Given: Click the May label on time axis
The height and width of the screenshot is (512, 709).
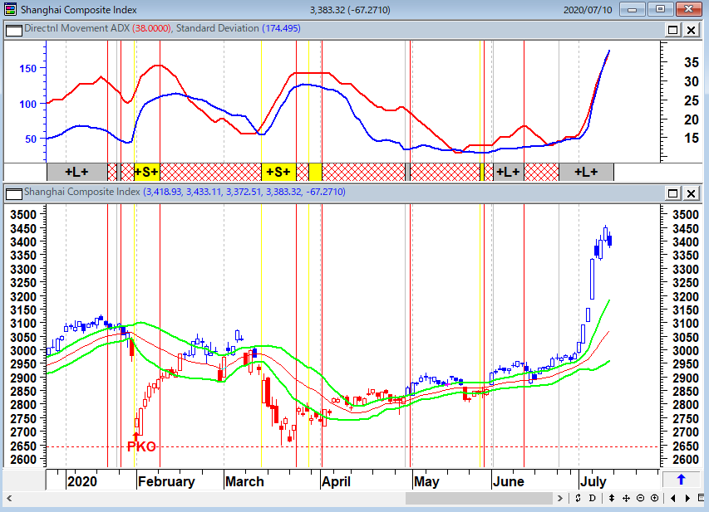Looking at the screenshot, I should [426, 481].
